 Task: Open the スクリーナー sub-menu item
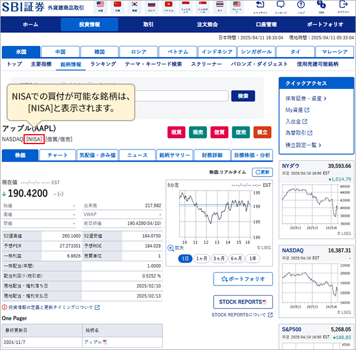pyautogui.click(x=206, y=64)
